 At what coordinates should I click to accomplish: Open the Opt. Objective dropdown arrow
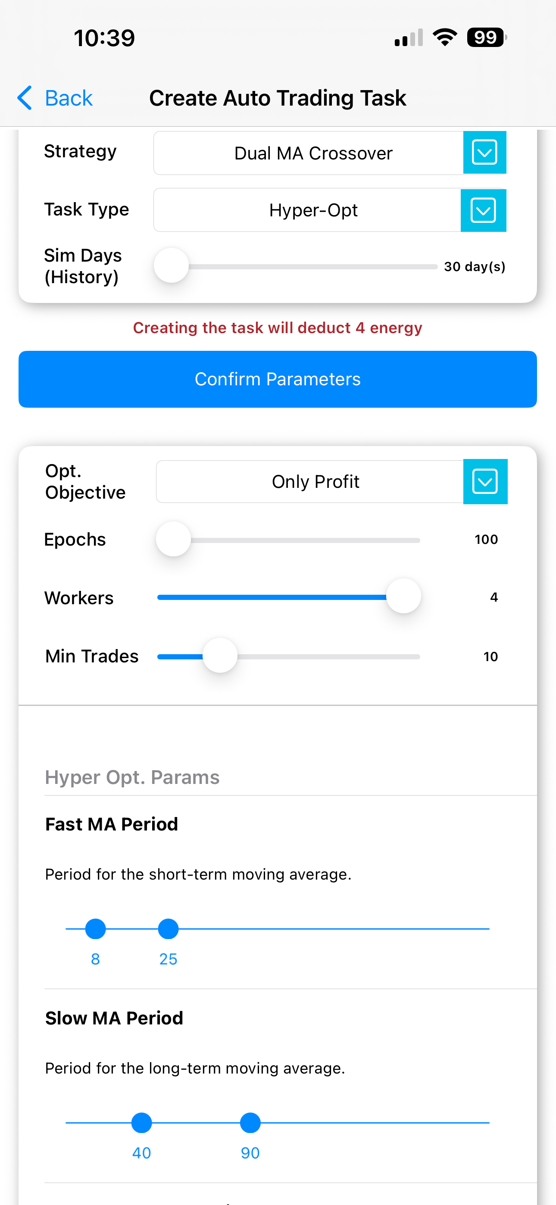click(485, 481)
